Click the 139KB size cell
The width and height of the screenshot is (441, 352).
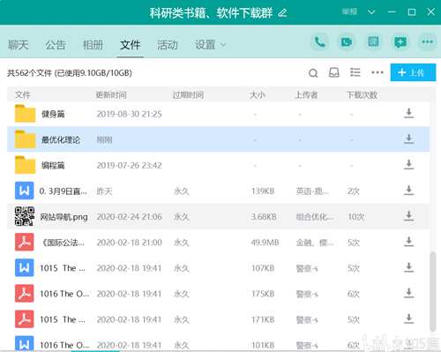(263, 191)
